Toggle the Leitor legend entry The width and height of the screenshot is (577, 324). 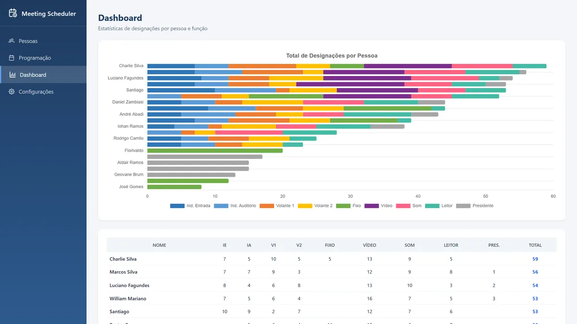click(x=439, y=206)
